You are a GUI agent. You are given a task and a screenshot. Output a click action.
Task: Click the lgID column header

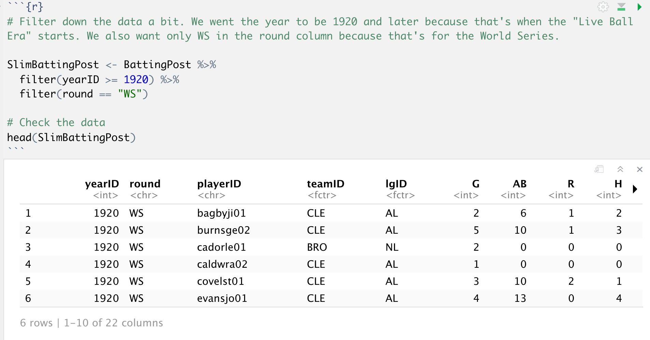[396, 184]
